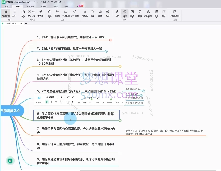Open the More (更多) ribbon dropdown
This screenshot has width=221, height=171.
point(164,13)
